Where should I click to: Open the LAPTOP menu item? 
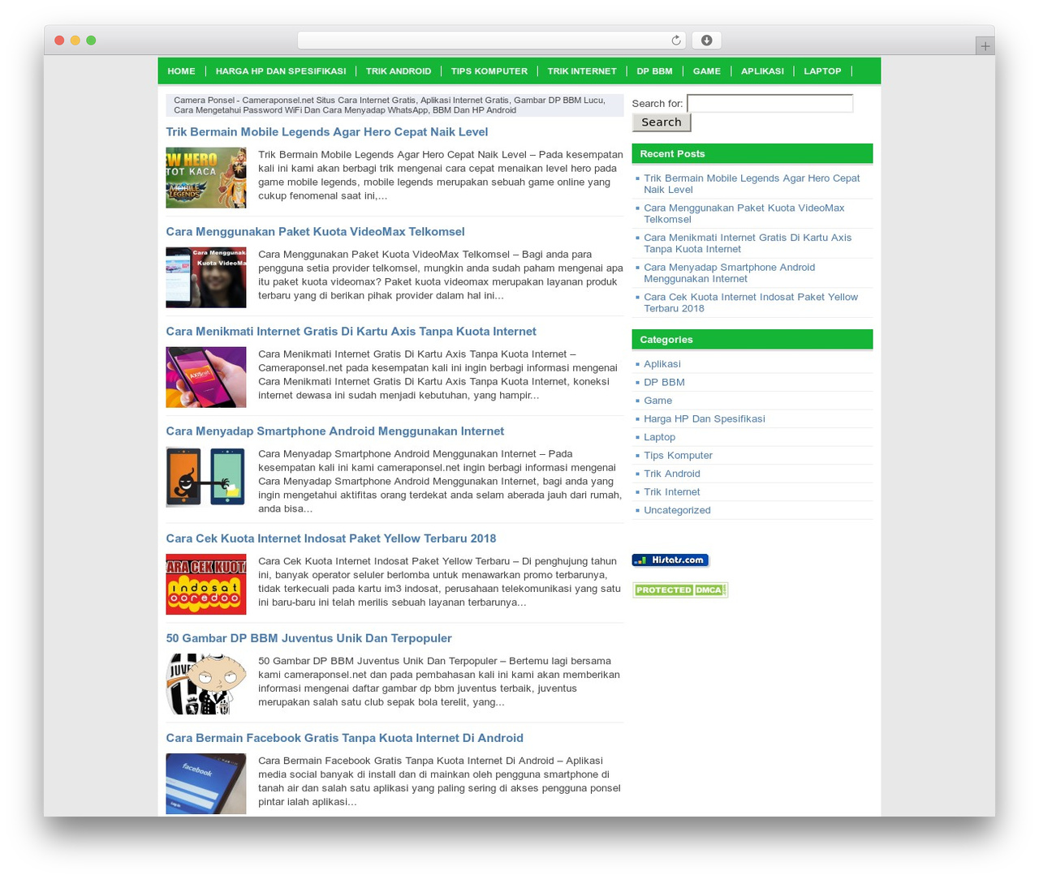[x=822, y=71]
